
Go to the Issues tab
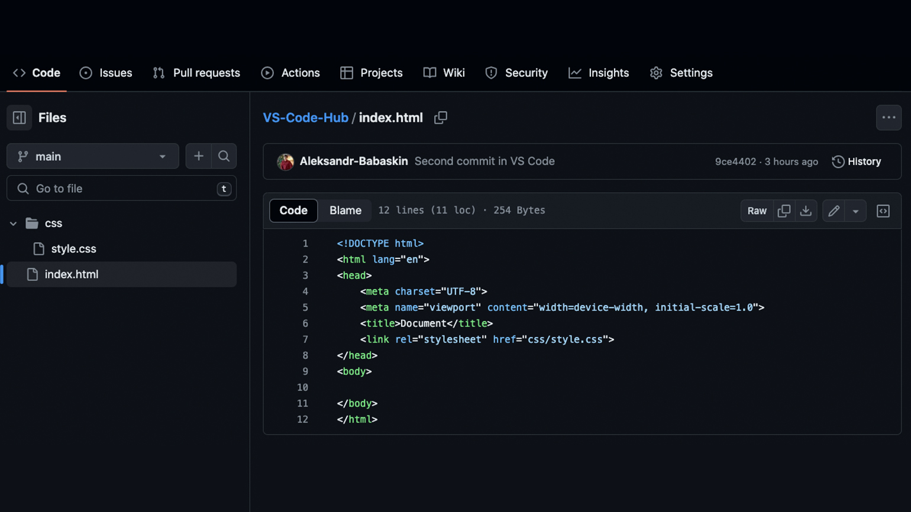point(106,73)
